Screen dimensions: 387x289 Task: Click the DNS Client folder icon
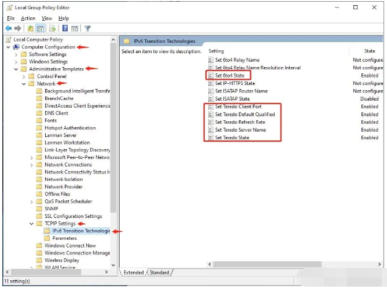pyautogui.click(x=39, y=113)
